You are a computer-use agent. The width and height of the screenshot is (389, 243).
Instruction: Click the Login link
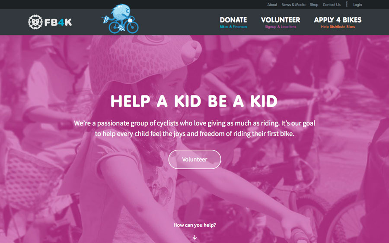357,5
